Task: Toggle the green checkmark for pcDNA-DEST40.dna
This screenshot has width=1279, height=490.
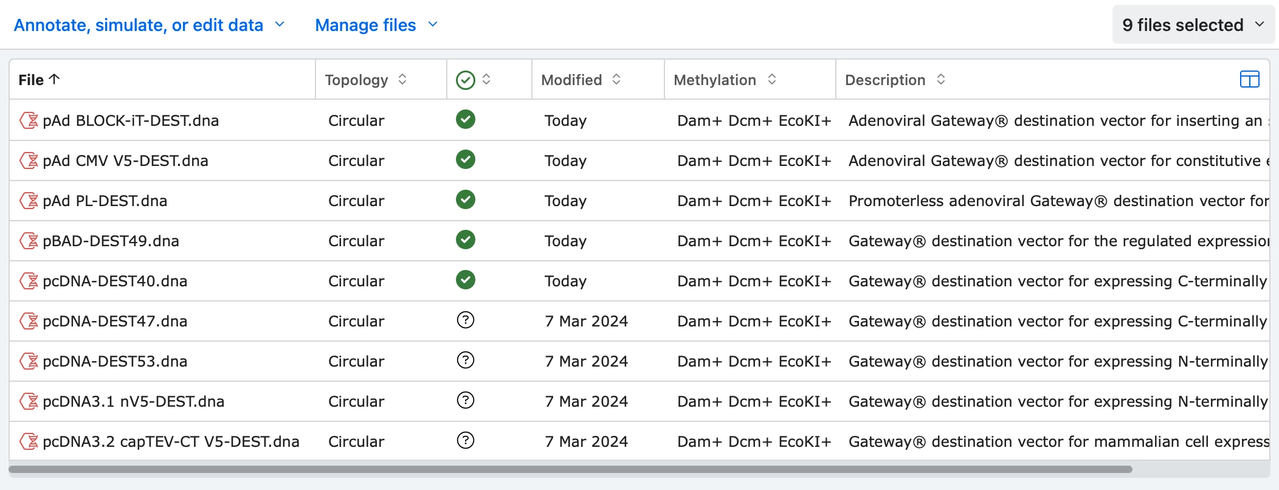Action: [466, 280]
